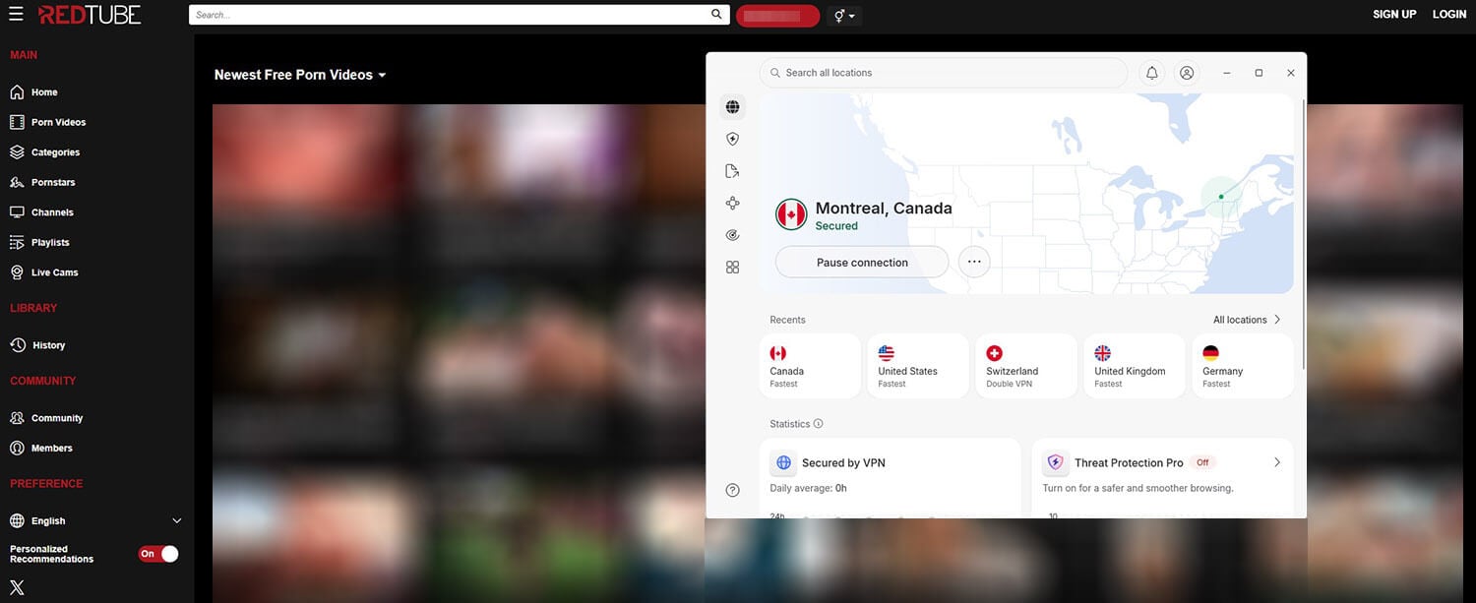Screen dimensions: 1476x603
Task: Open Members in the sidebar menu
Action: [x=52, y=449]
